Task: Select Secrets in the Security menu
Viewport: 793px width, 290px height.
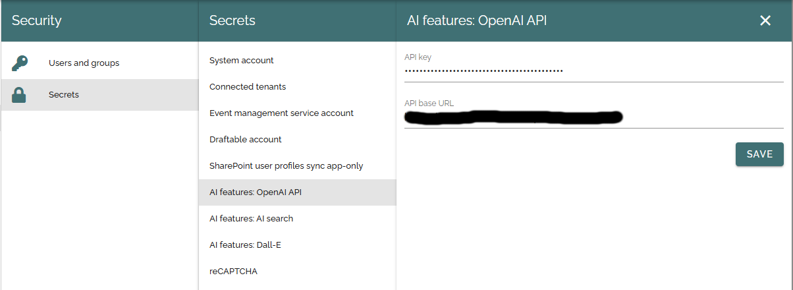Action: click(x=99, y=95)
